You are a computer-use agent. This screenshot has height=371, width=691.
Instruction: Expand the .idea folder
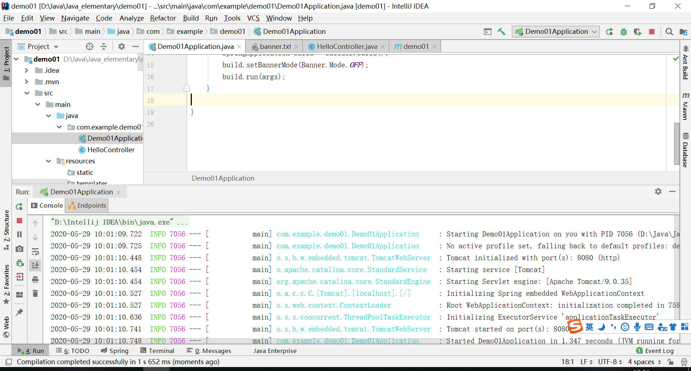tap(26, 70)
